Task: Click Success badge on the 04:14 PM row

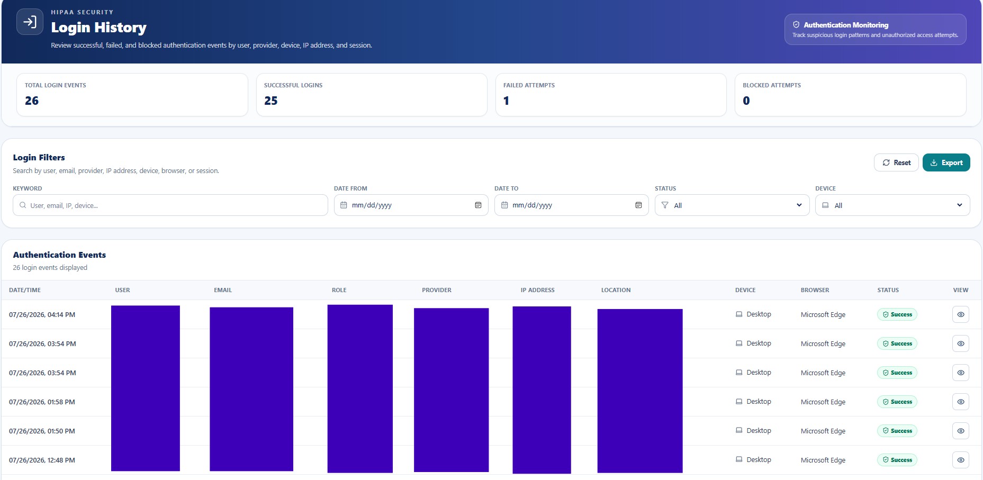Action: tap(897, 314)
